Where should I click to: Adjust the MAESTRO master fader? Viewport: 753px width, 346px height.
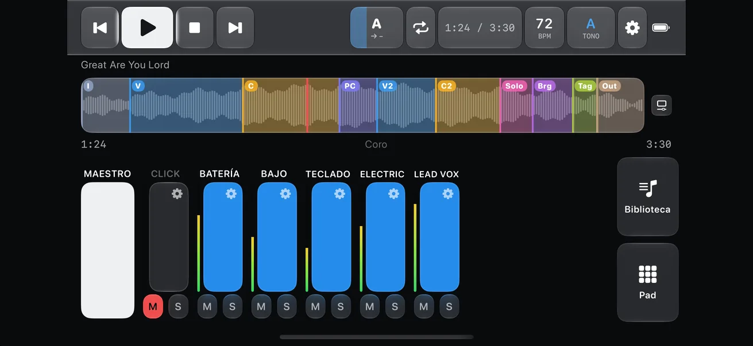point(107,250)
